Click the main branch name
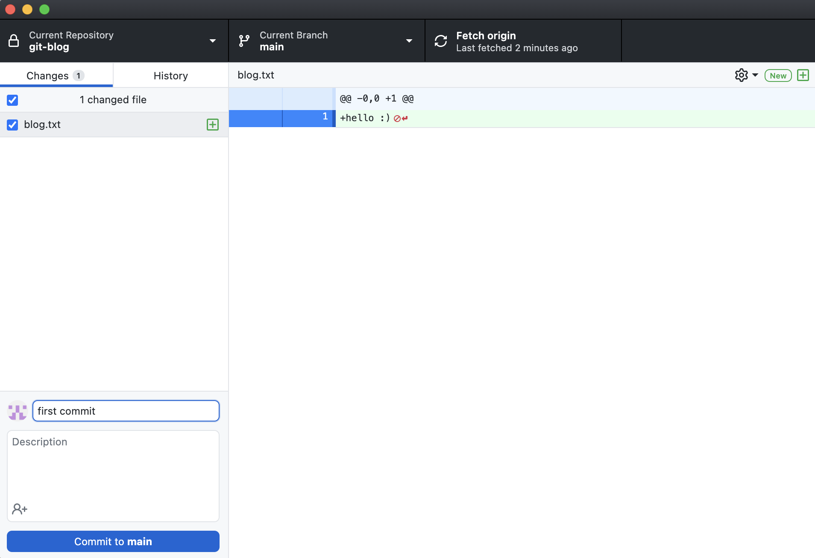Viewport: 815px width, 558px height. pos(272,47)
